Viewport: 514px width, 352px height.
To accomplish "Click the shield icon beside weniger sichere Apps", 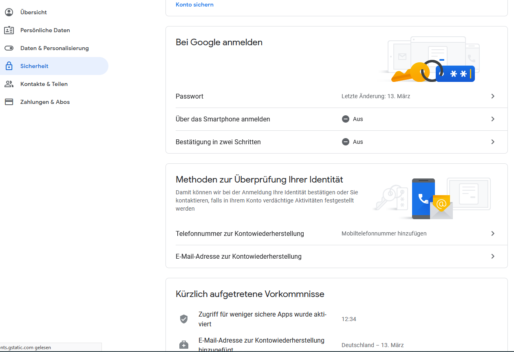I will [184, 319].
